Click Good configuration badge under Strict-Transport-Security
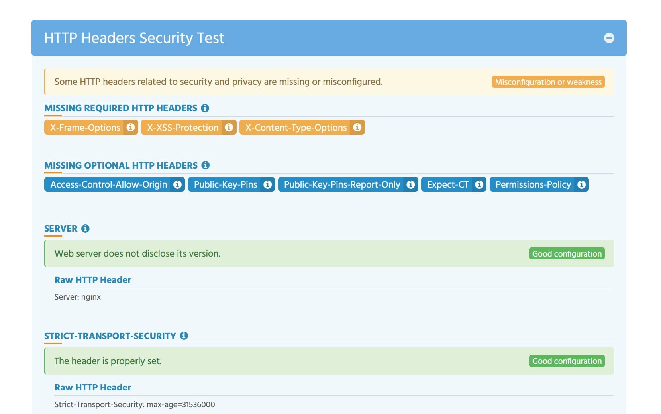Viewport: 661px width, 414px height. [x=567, y=361]
